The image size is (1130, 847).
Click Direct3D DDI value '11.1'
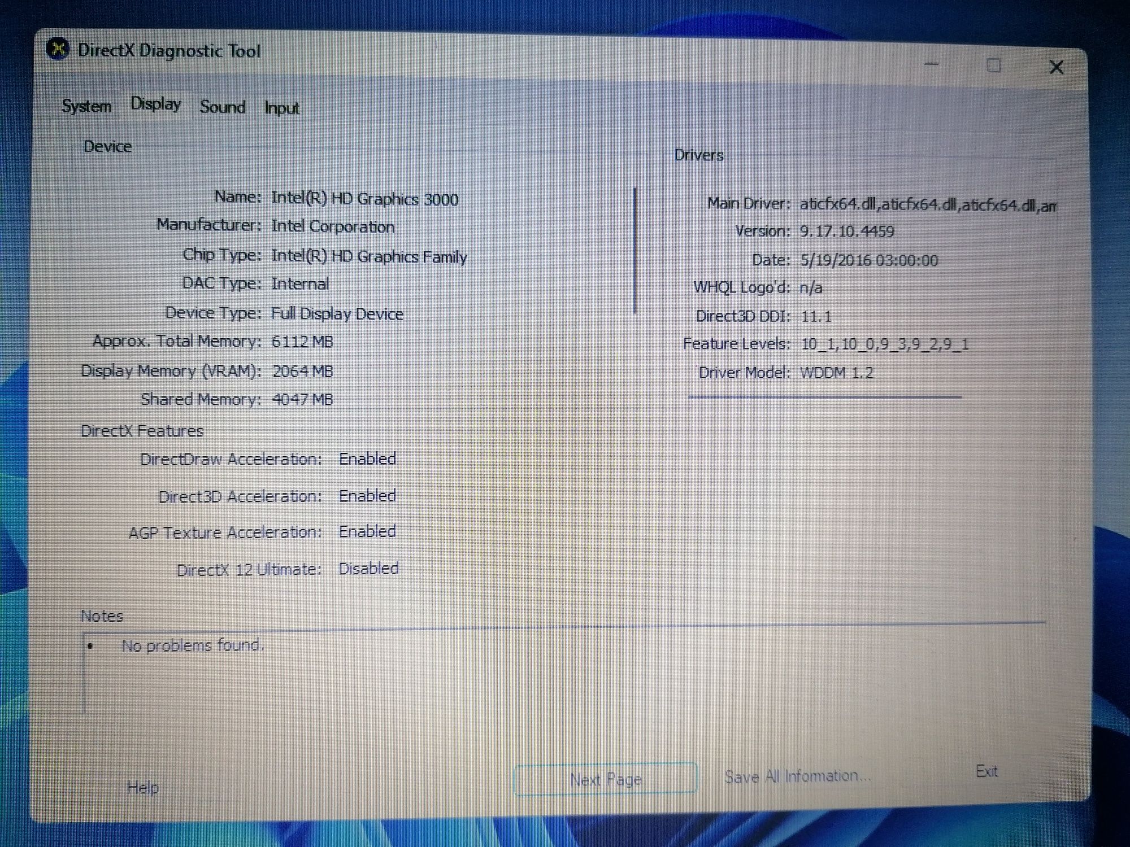(x=816, y=316)
